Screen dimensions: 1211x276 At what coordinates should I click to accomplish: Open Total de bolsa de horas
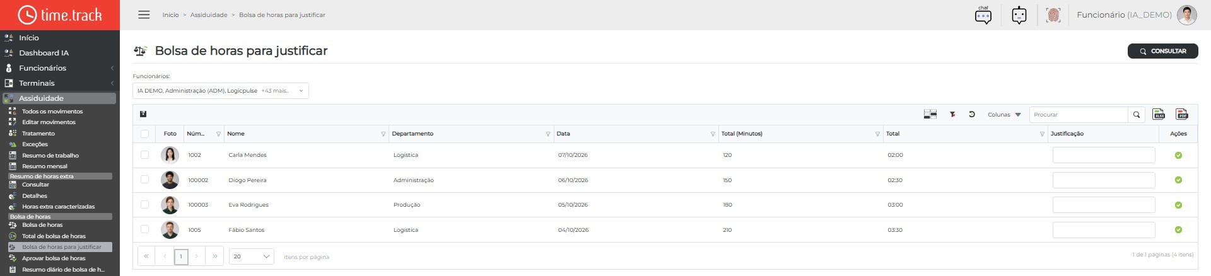(x=54, y=236)
